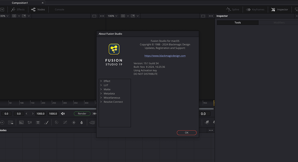Screen dimensions: 298x162
Task: Open the Console panel
Action: click(59, 9)
